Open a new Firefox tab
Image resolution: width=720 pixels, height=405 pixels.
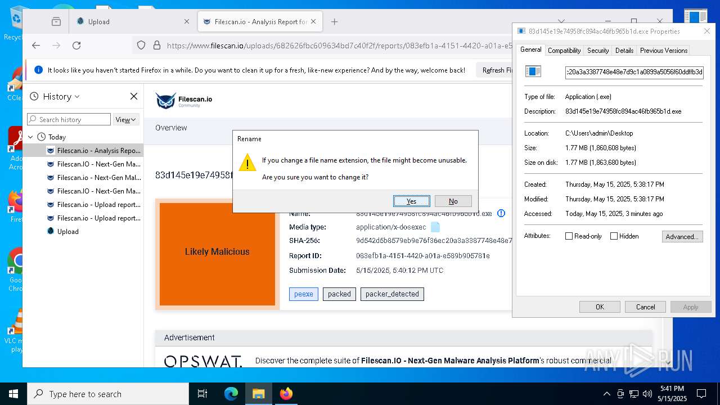pyautogui.click(x=335, y=22)
